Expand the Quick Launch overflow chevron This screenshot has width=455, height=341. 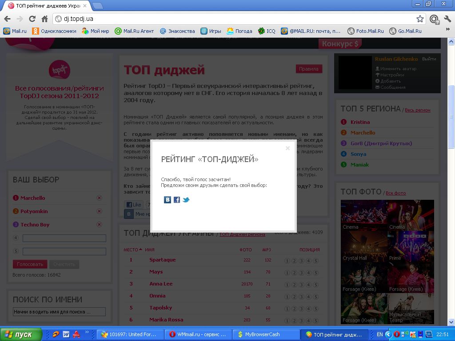87,332
